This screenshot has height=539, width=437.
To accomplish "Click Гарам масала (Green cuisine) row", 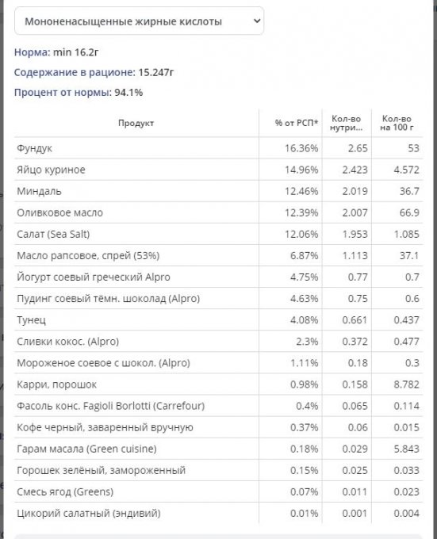I will tap(218, 449).
